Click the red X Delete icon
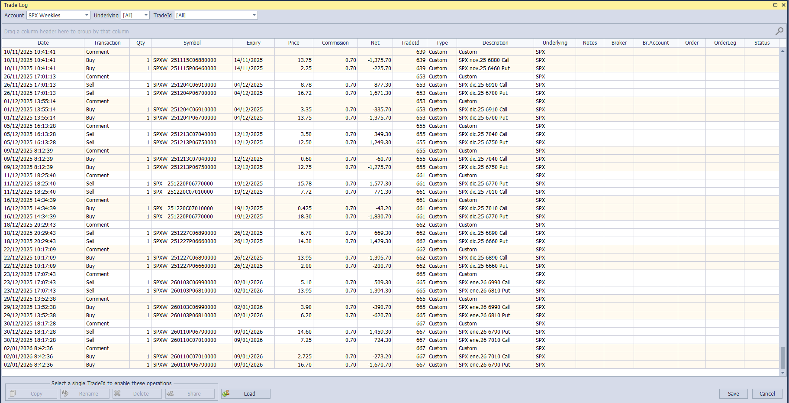The height and width of the screenshot is (403, 789). point(117,393)
